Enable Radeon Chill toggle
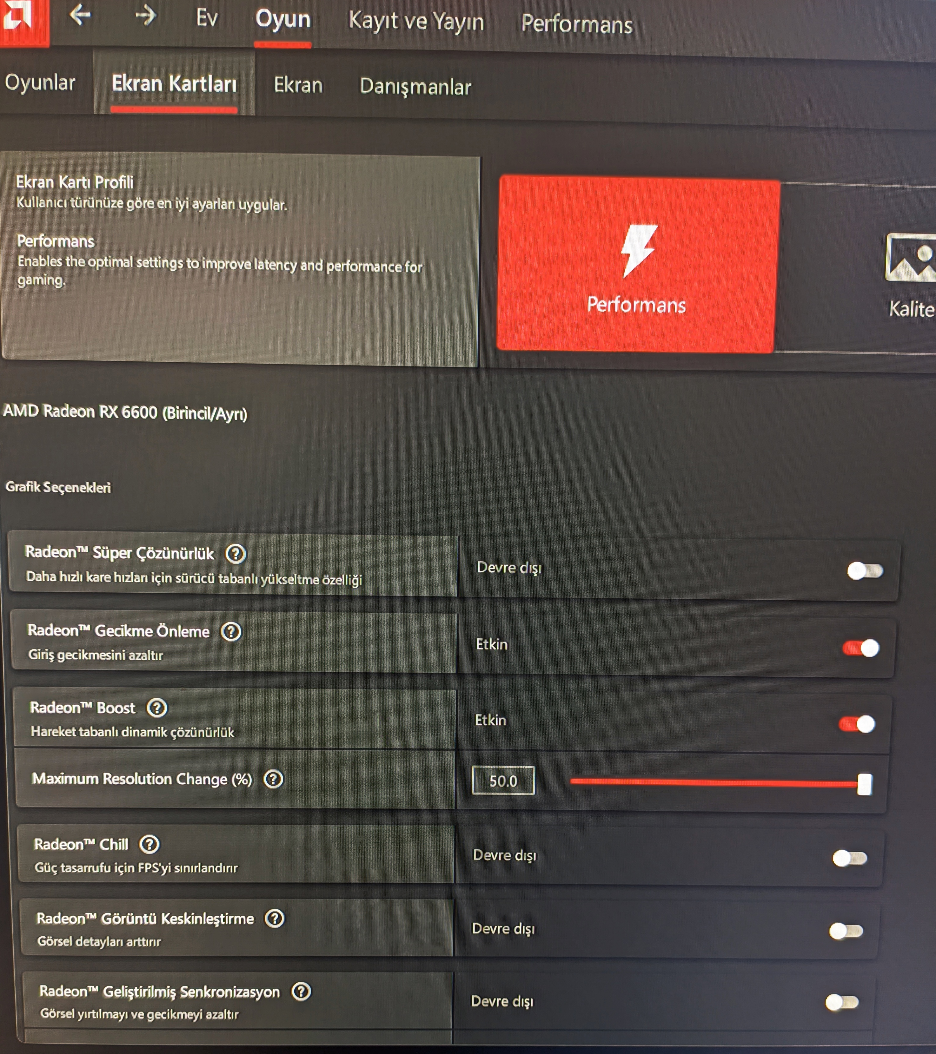The height and width of the screenshot is (1054, 936). point(850,858)
